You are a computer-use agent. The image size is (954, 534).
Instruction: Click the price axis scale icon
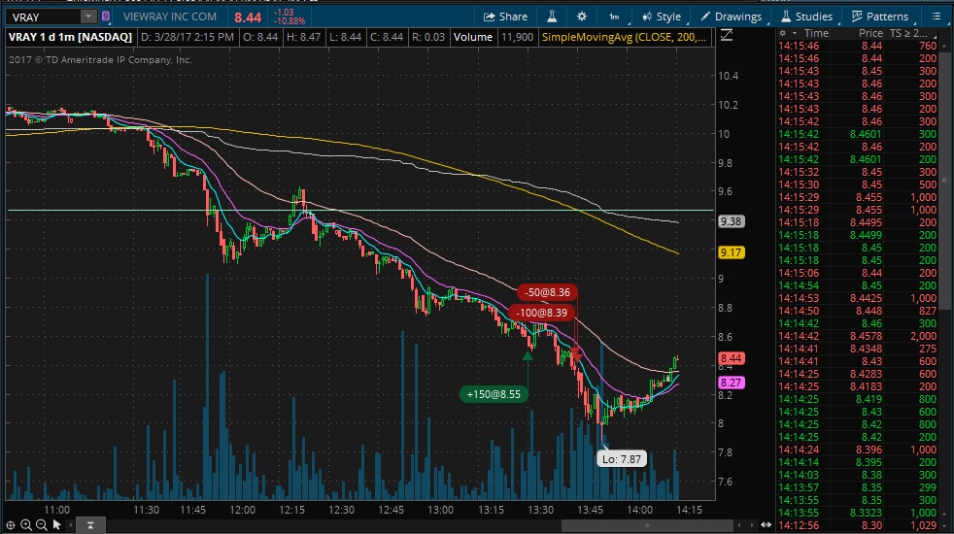[727, 36]
